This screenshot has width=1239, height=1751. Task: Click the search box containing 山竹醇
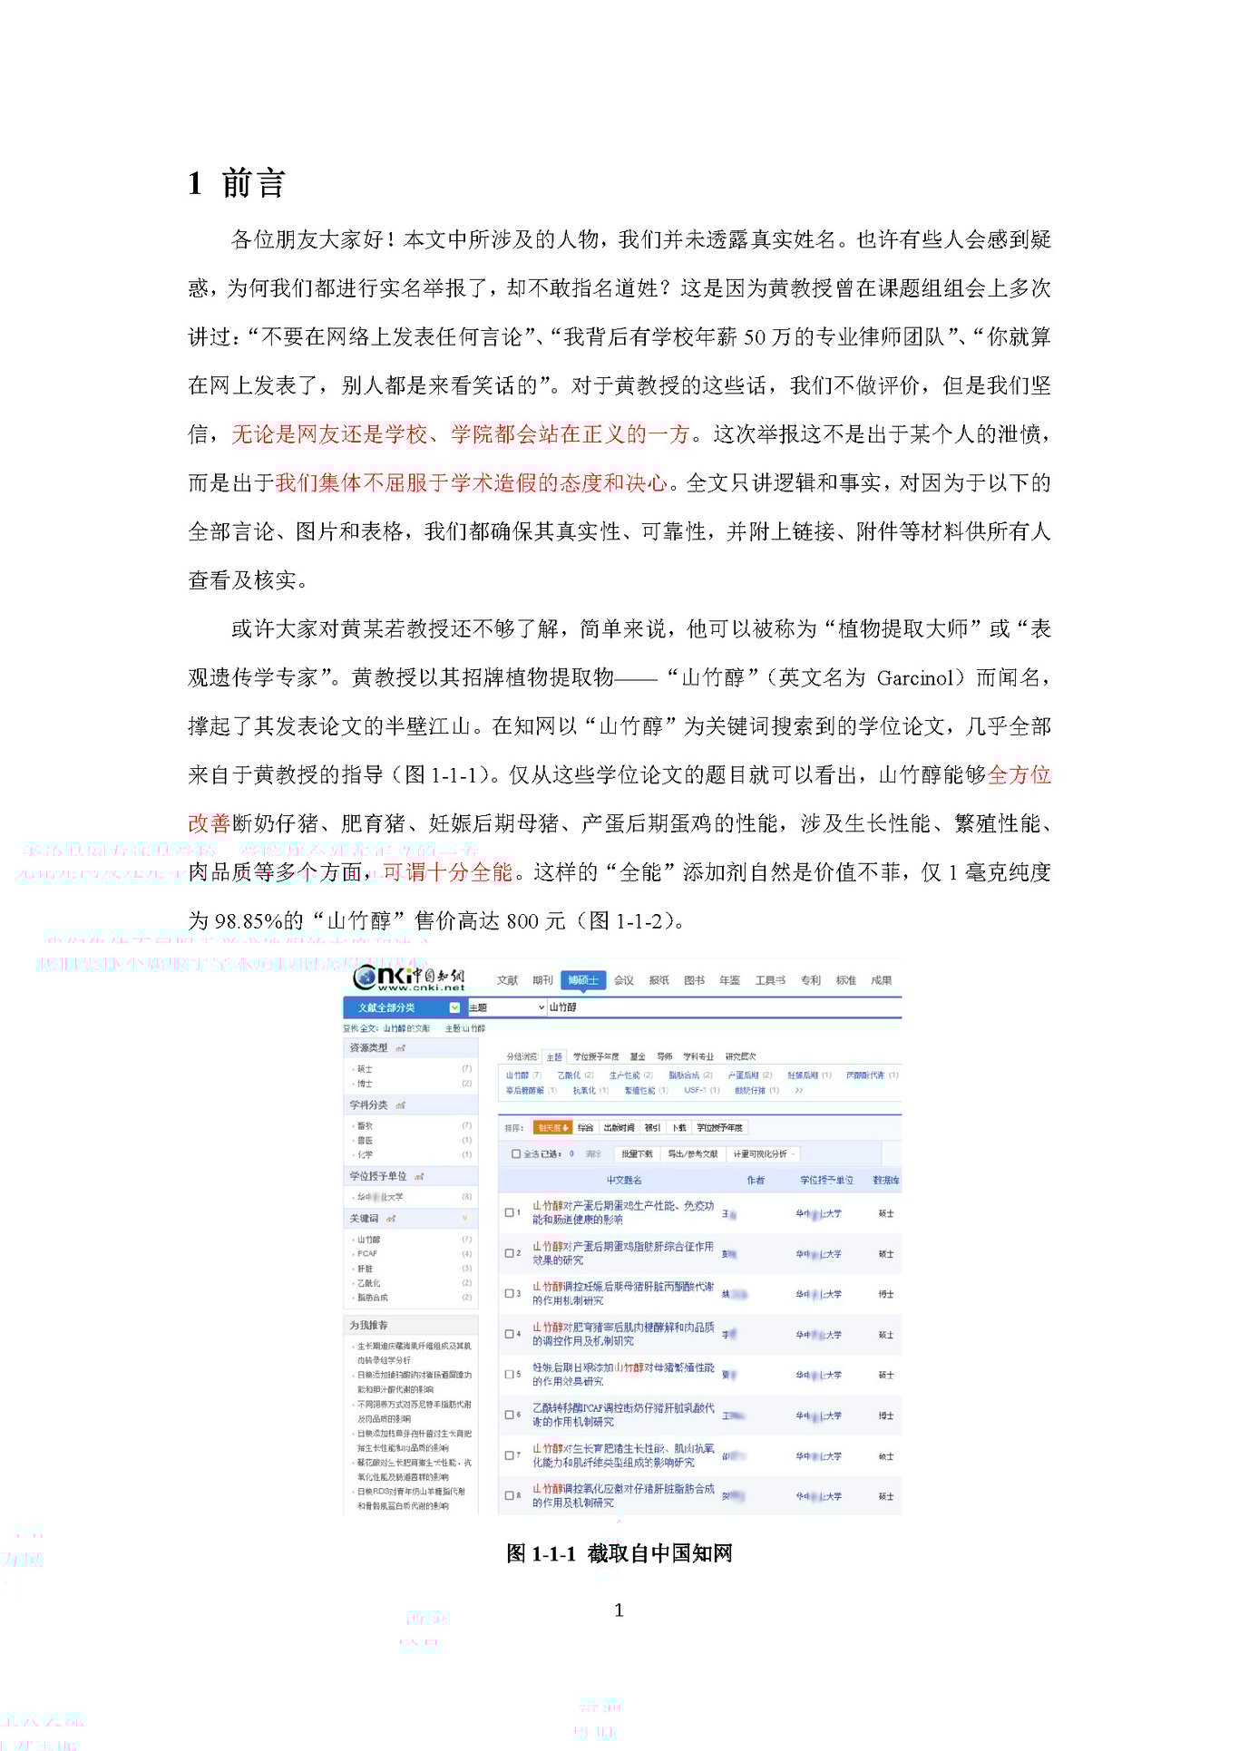coord(724,1007)
